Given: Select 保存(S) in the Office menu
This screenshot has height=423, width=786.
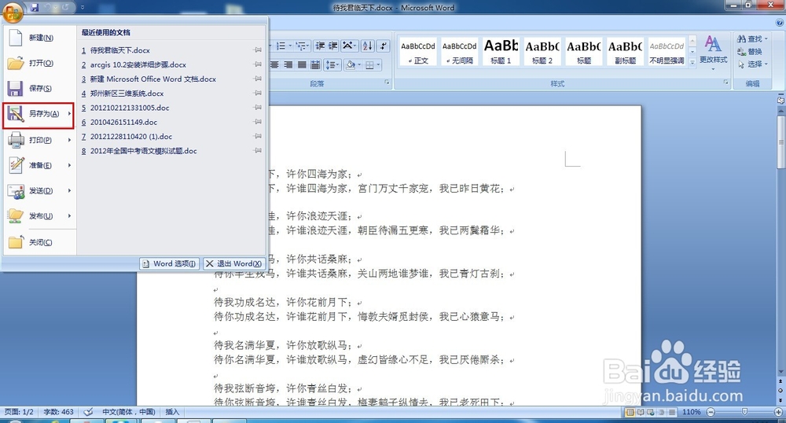Looking at the screenshot, I should pyautogui.click(x=39, y=88).
